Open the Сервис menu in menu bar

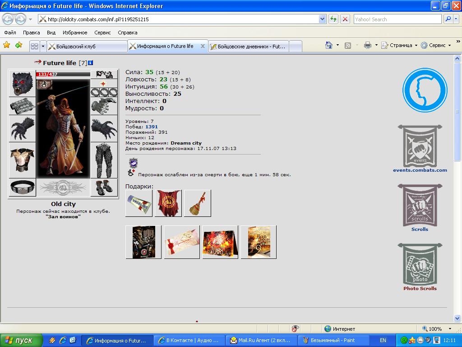point(102,33)
